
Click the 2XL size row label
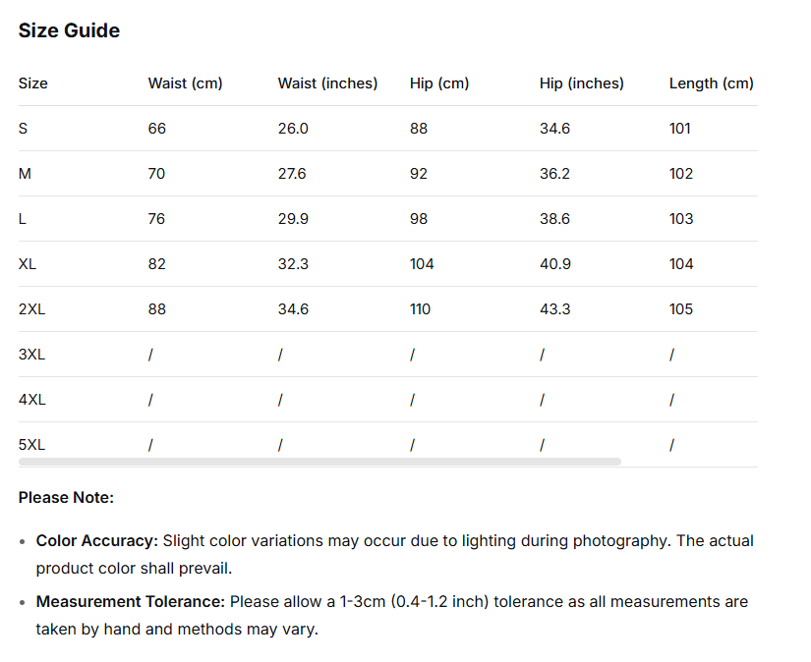point(31,309)
